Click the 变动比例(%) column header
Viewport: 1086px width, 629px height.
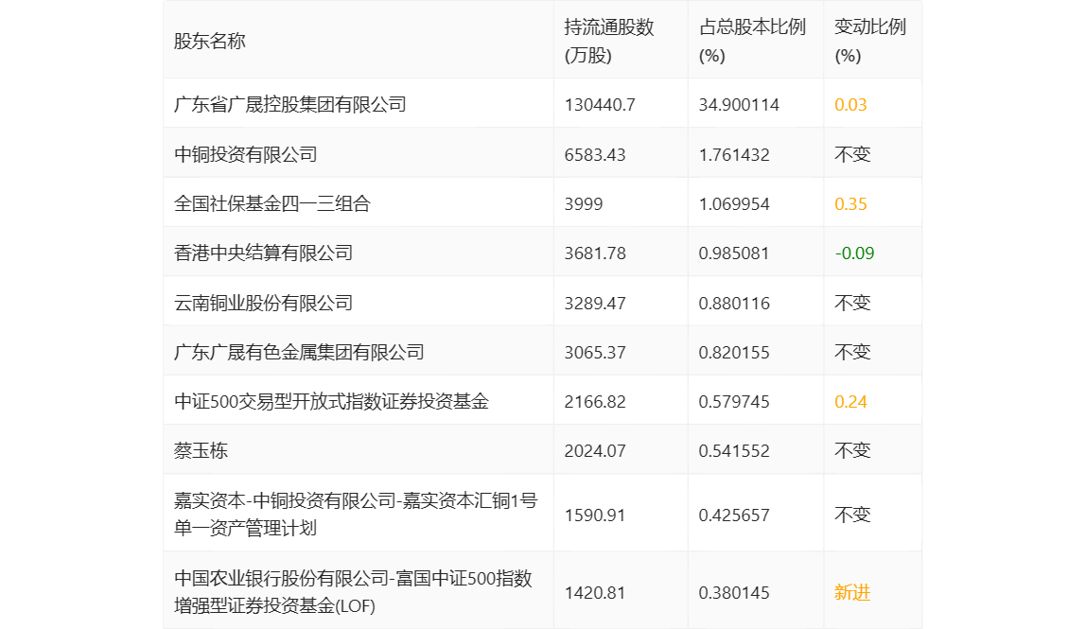point(870,41)
